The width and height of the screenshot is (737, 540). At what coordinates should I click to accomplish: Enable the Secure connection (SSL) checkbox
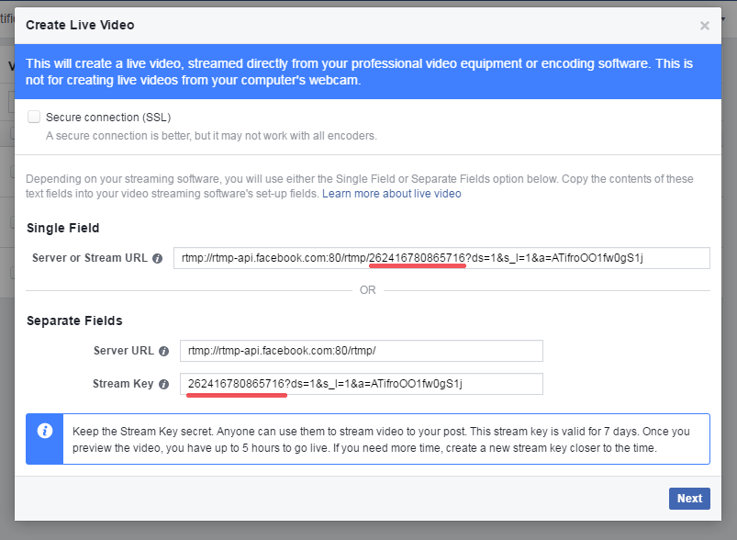pyautogui.click(x=34, y=117)
